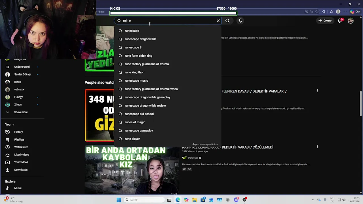This screenshot has width=363, height=204.
Task: Pick "runescape music" suggestion
Action: 168,81
